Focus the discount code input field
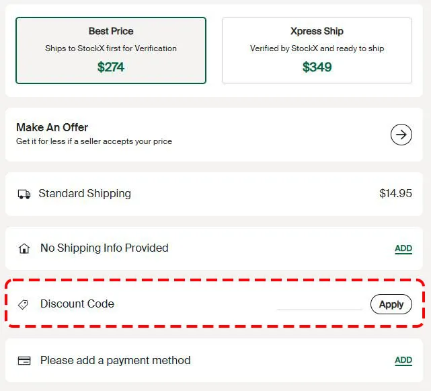 [319, 304]
